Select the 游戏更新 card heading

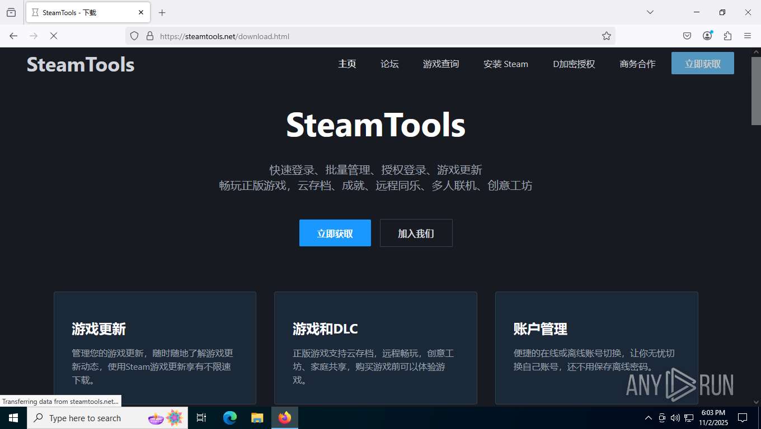pyautogui.click(x=98, y=329)
